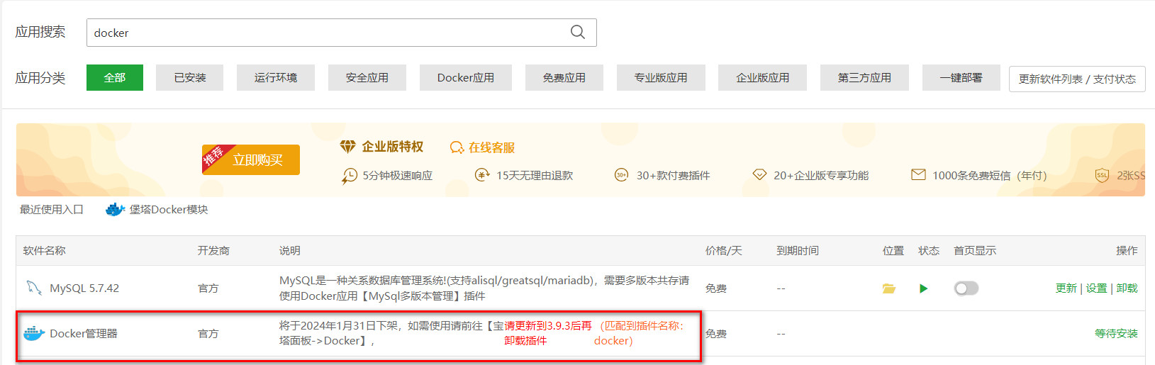Viewport: 1155px width, 365px height.
Task: Open 设置 for MySQL
Action: pyautogui.click(x=1096, y=288)
